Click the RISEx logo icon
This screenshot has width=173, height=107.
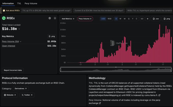pyautogui.click(x=4, y=18)
